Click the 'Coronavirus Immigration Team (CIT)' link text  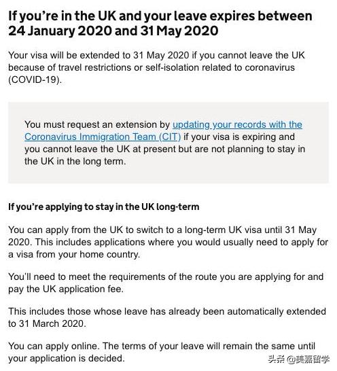coord(103,137)
